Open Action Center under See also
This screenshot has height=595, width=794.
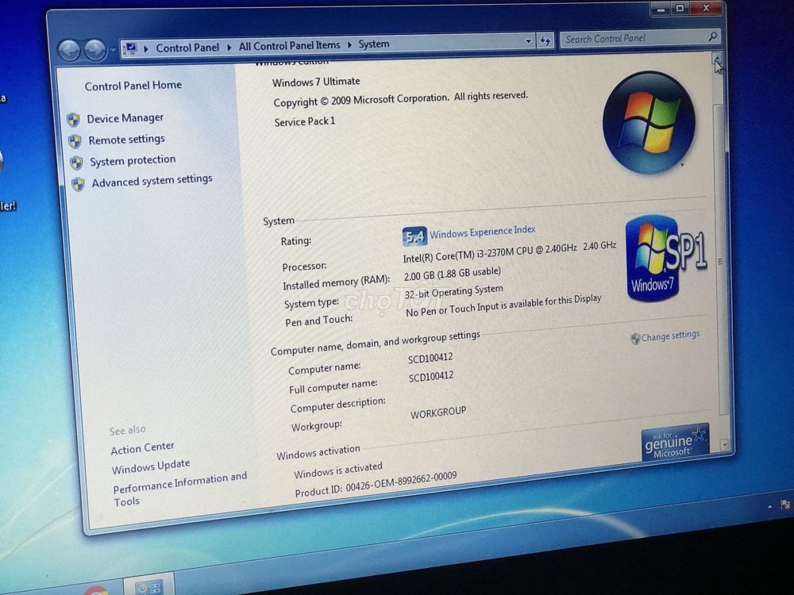click(x=142, y=447)
